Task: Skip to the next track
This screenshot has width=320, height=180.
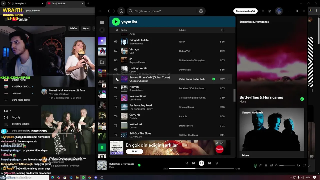Action: pyautogui.click(x=209, y=163)
